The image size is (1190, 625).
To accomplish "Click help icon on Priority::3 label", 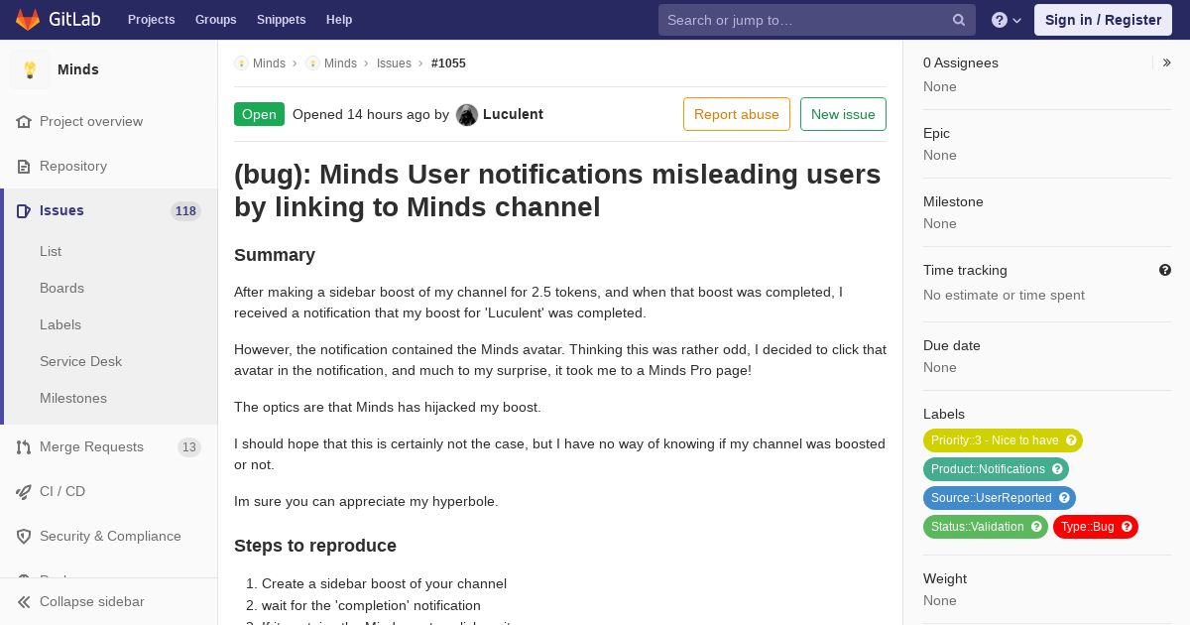I will tap(1071, 440).
